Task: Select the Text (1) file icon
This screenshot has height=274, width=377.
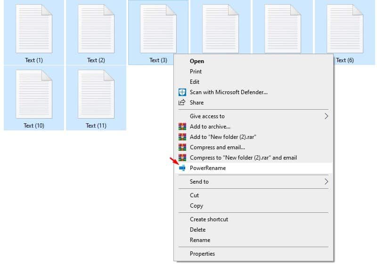Action: 34,29
